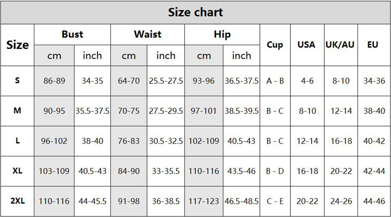This screenshot has width=391, height=217.
Task: Select the USA column header
Action: (x=307, y=45)
